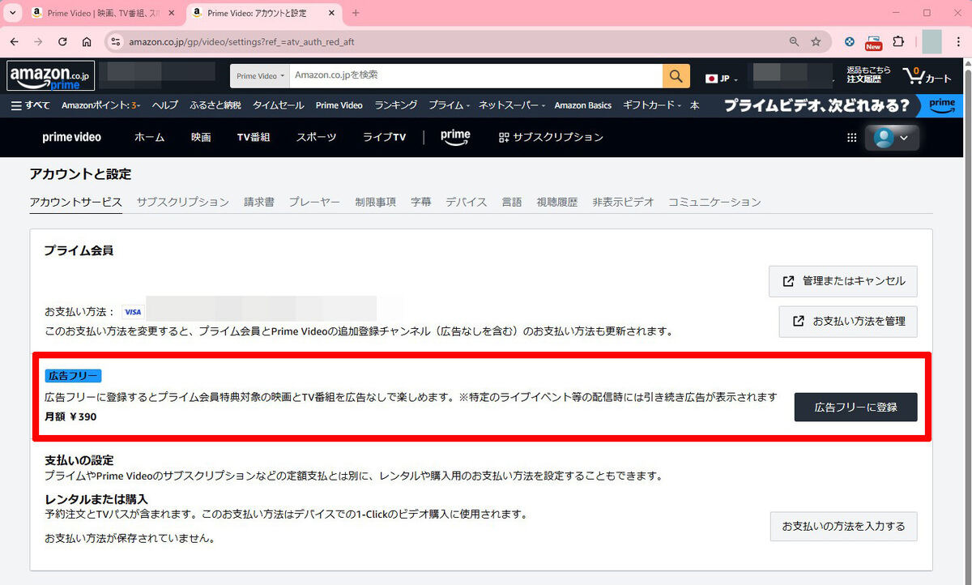This screenshot has height=585, width=972.
Task: Click the browser forward arrow
Action: tap(38, 42)
